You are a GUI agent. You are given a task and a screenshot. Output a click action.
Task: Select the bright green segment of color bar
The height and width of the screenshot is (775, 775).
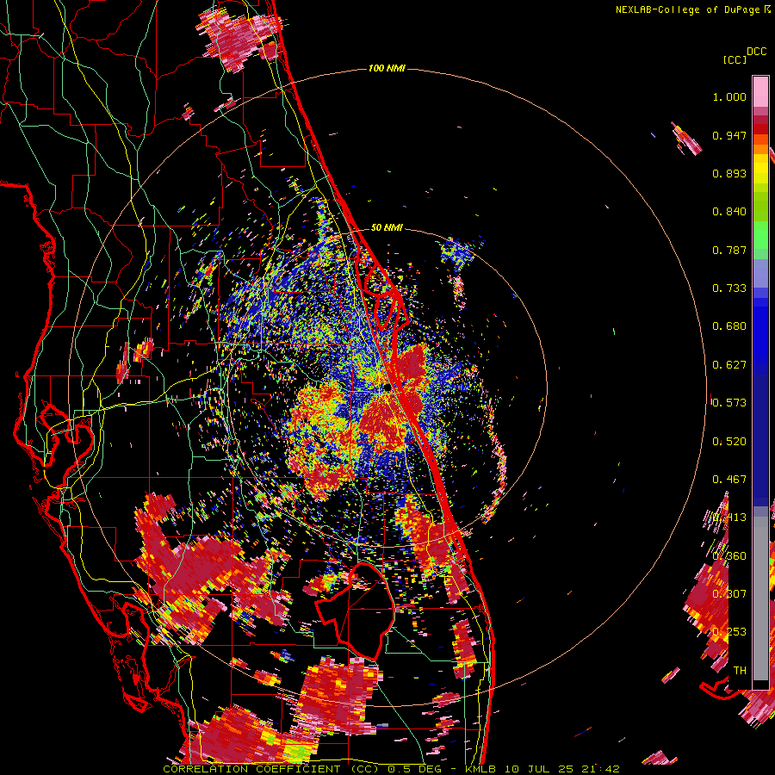760,235
